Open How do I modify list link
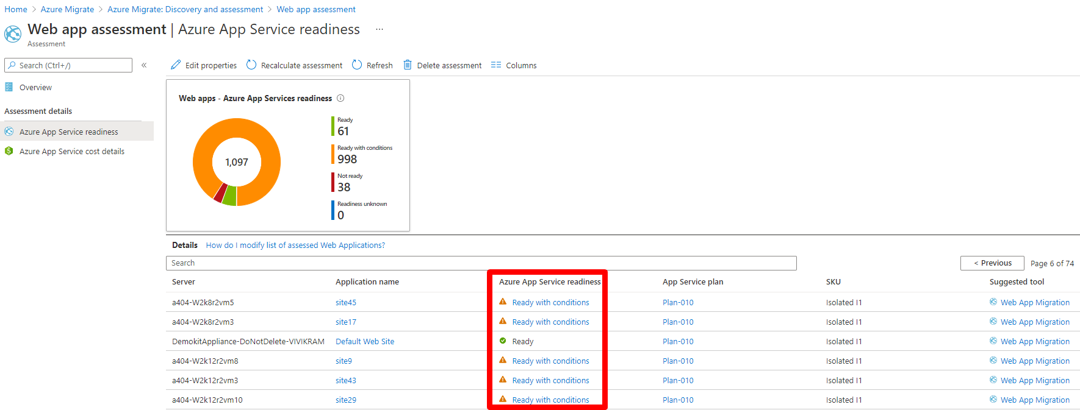 coord(295,245)
